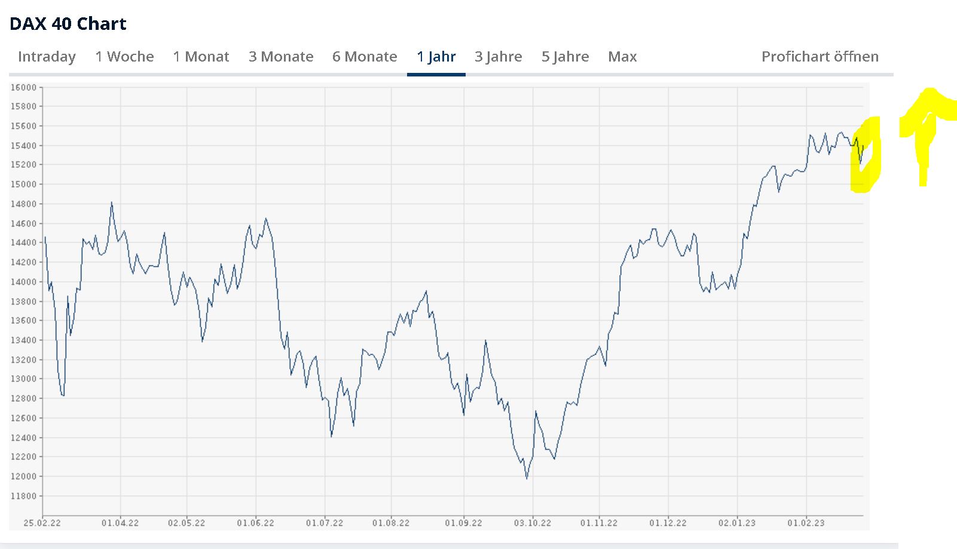Click the 15600 y-axis value
Viewport: 957px width, 549px height.
click(24, 126)
